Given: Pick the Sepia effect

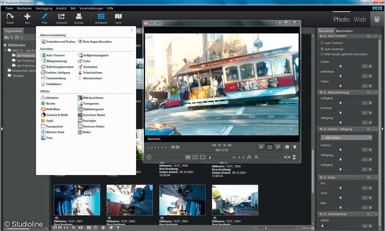Looking at the screenshot, I should coord(47,121).
